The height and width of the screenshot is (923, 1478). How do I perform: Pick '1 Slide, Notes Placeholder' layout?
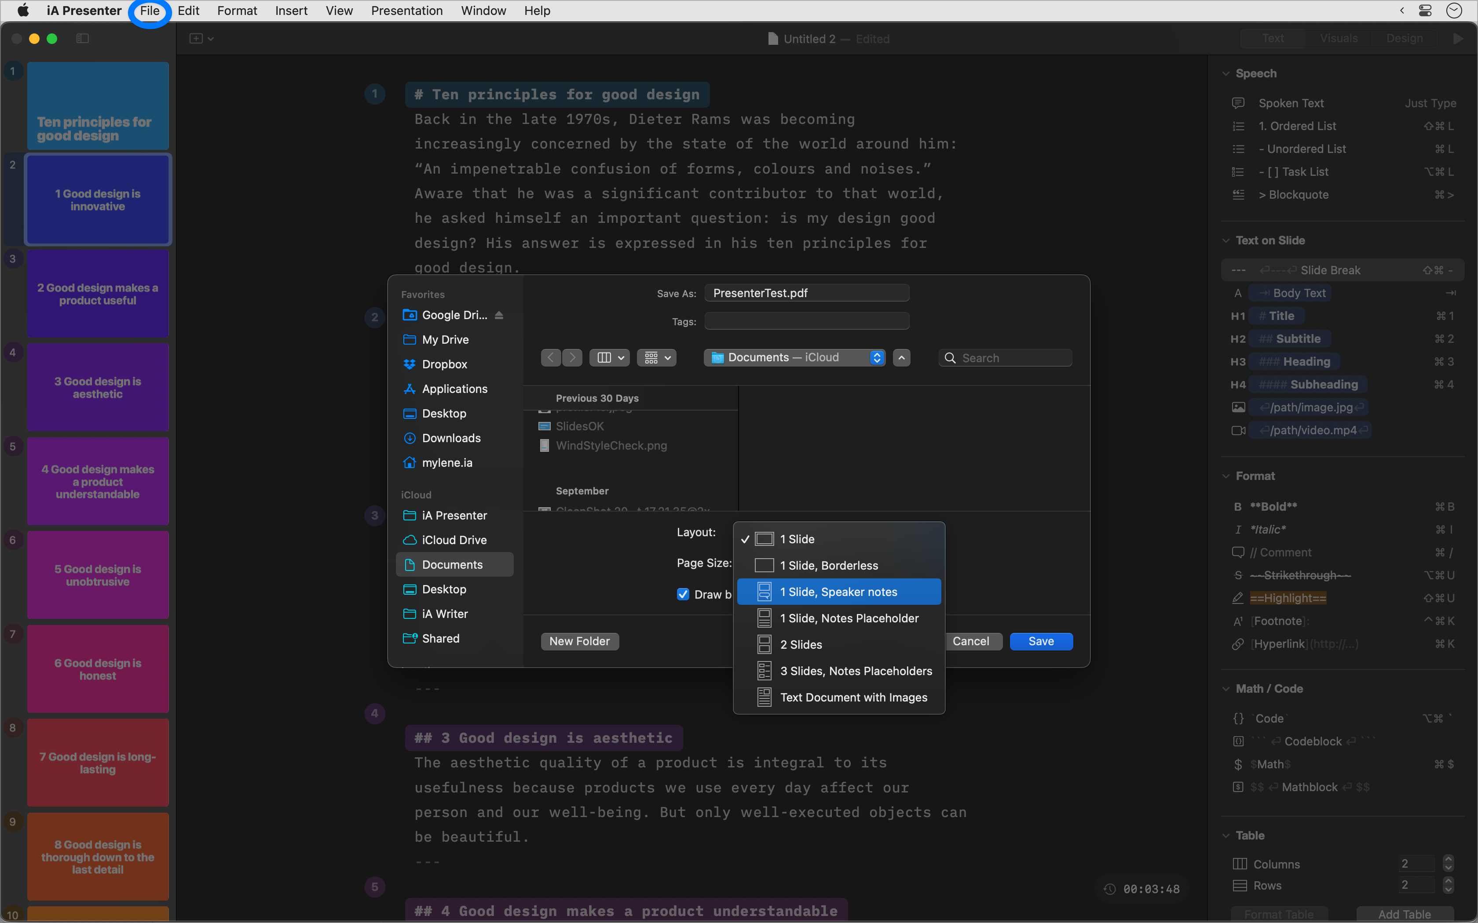point(838,618)
